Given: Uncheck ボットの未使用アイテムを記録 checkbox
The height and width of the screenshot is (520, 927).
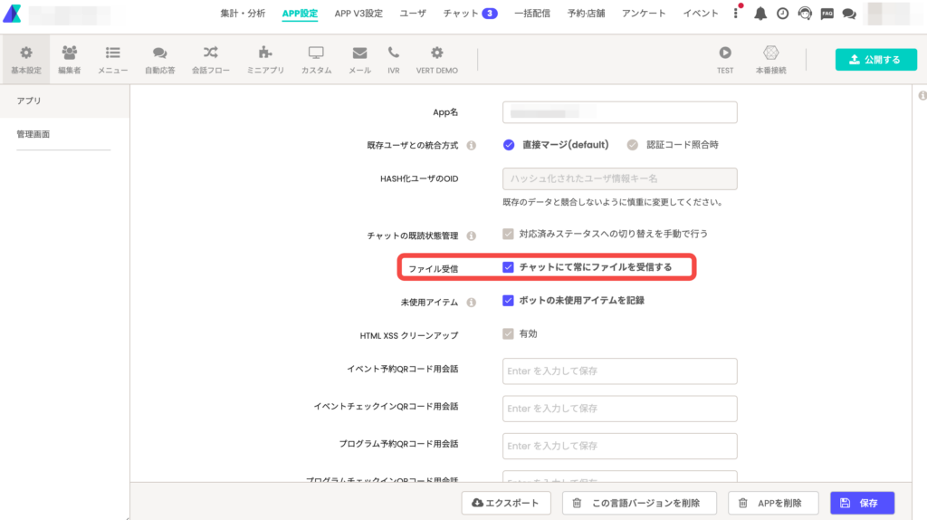Looking at the screenshot, I should 509,300.
